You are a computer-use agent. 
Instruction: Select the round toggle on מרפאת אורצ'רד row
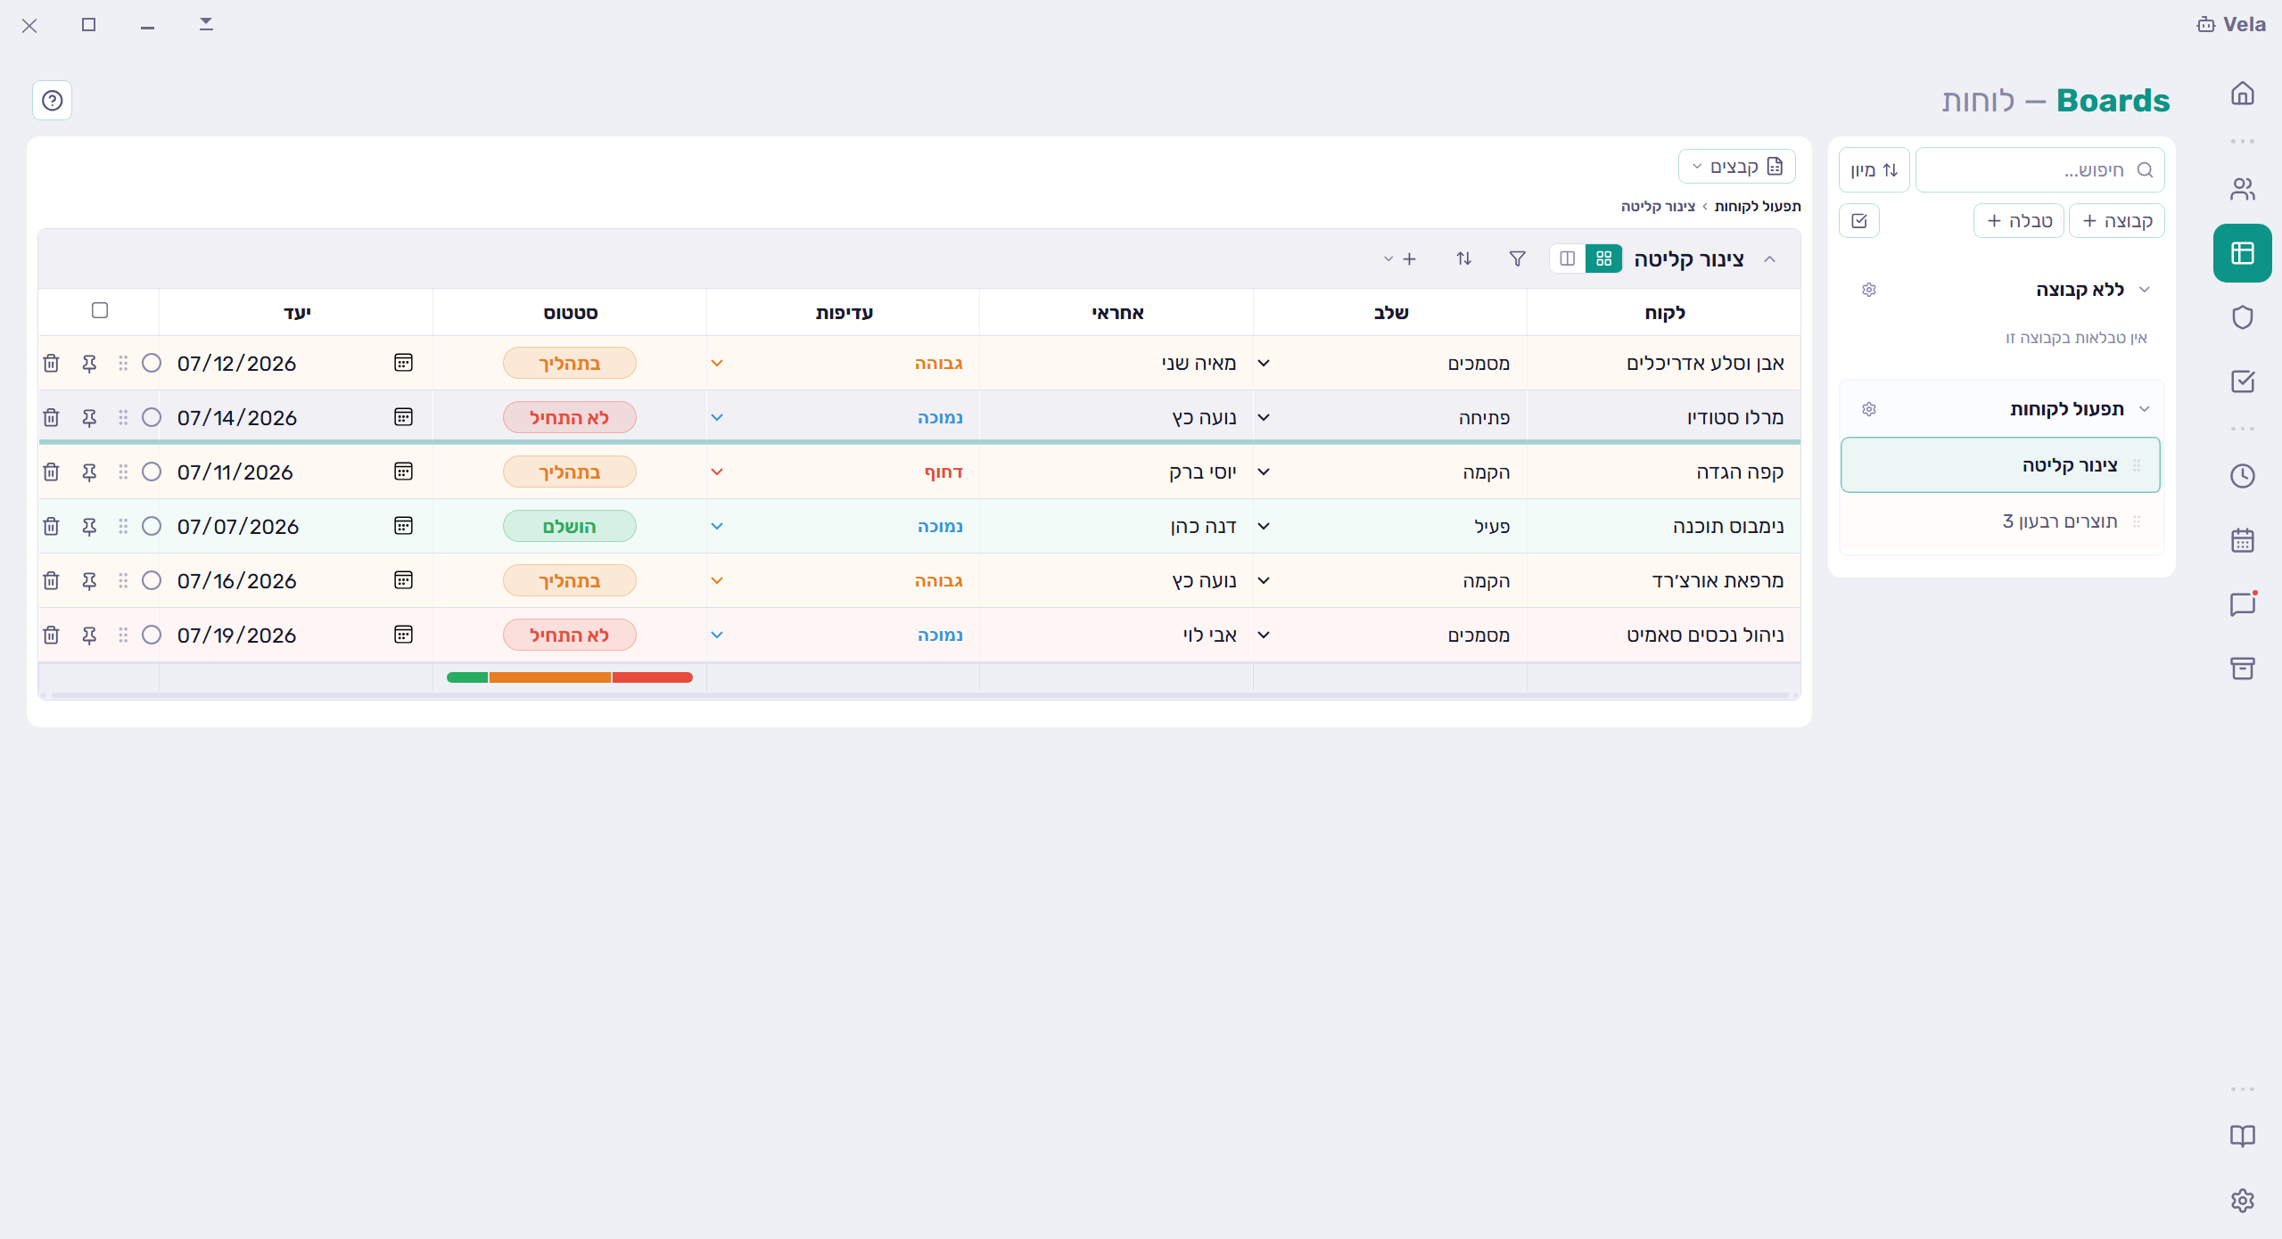152,580
